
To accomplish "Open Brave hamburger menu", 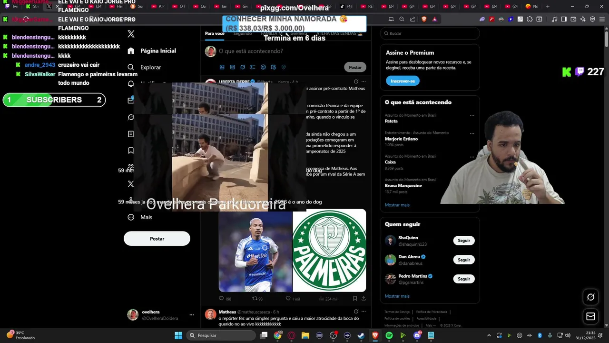I will [x=602, y=19].
